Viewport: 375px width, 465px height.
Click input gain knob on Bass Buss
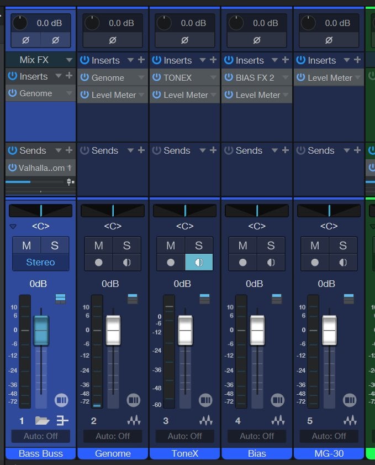pos(20,23)
